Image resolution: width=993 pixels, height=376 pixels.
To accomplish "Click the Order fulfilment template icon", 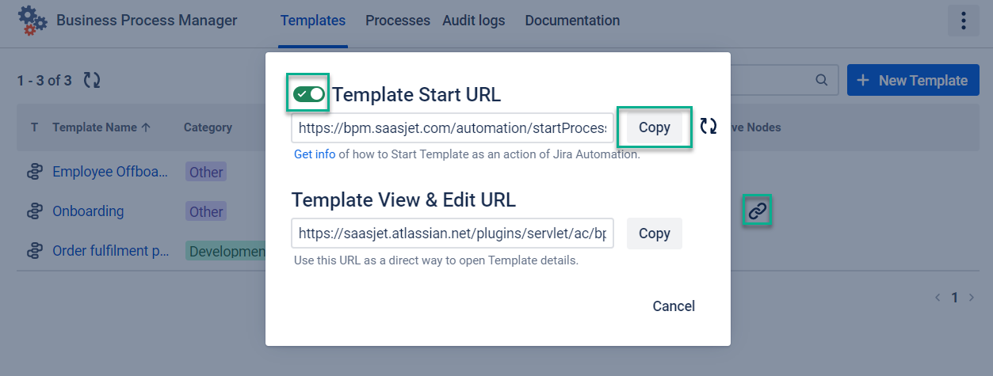I will click(x=34, y=251).
